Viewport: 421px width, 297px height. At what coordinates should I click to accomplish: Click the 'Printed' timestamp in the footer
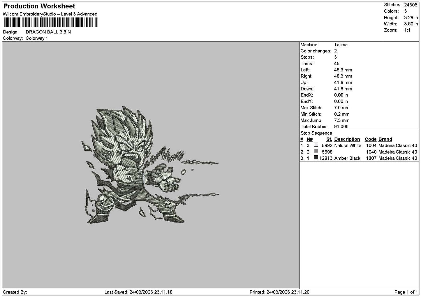coord(279,292)
